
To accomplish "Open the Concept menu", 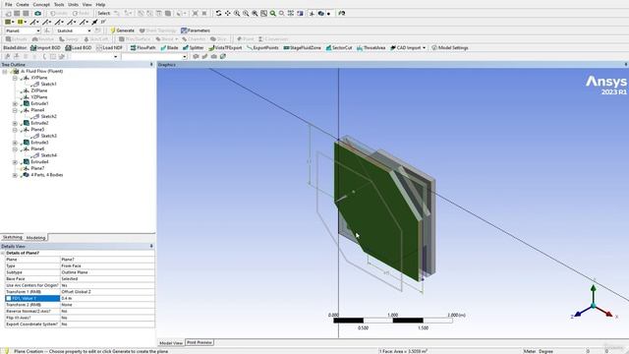I will click(41, 4).
